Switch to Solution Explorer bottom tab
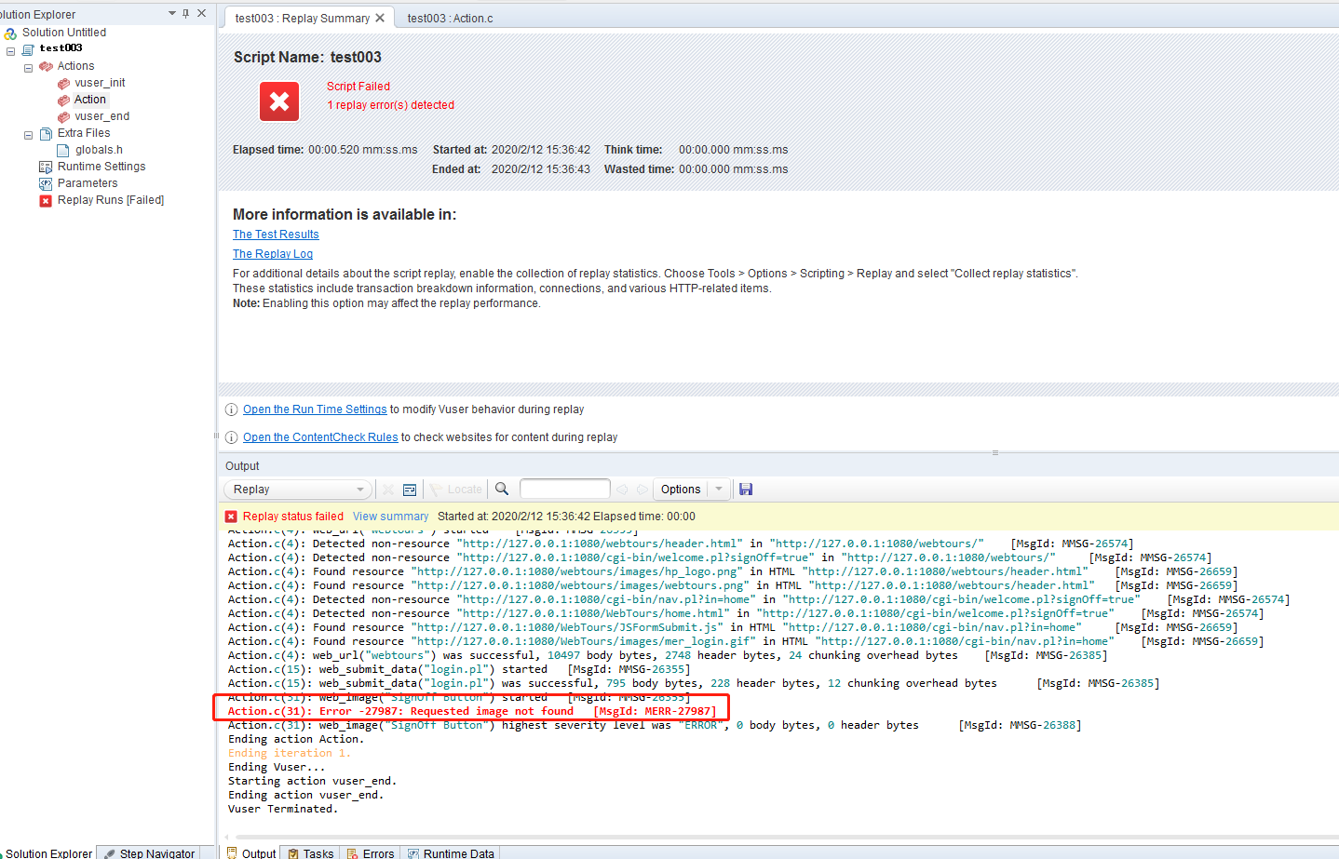1339x859 pixels. (48, 852)
